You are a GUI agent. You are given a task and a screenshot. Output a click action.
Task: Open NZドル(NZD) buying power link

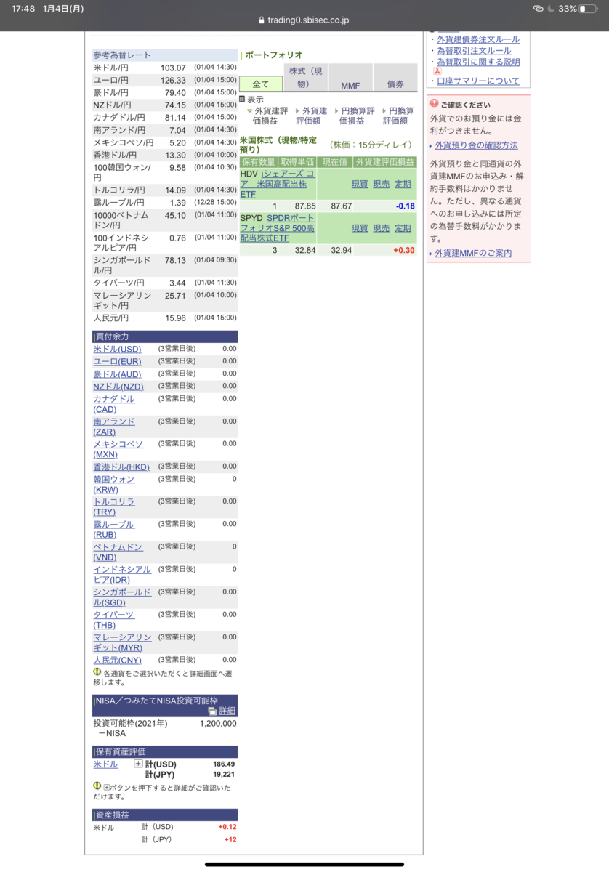point(118,387)
